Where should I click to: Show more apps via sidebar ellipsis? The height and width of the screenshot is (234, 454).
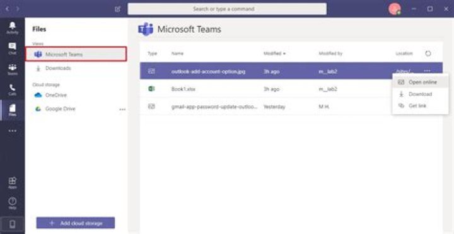(13, 131)
